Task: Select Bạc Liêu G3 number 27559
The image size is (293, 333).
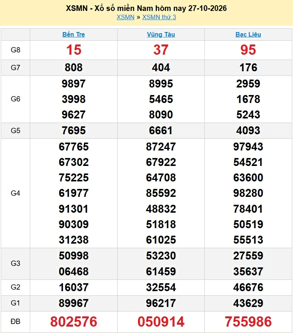Action: coord(248,256)
